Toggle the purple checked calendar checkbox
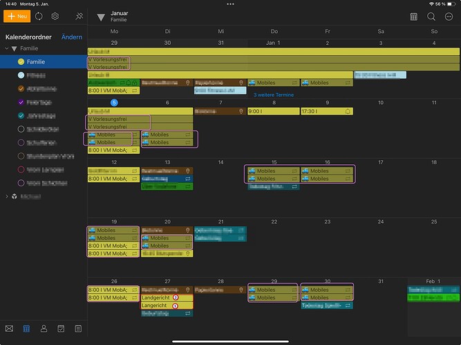This screenshot has height=345, width=461. (x=21, y=102)
